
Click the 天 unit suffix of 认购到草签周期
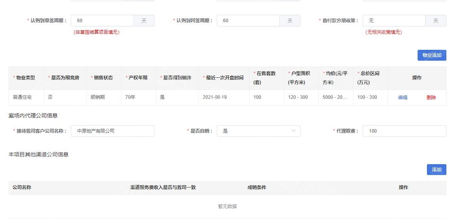[x=144, y=21]
